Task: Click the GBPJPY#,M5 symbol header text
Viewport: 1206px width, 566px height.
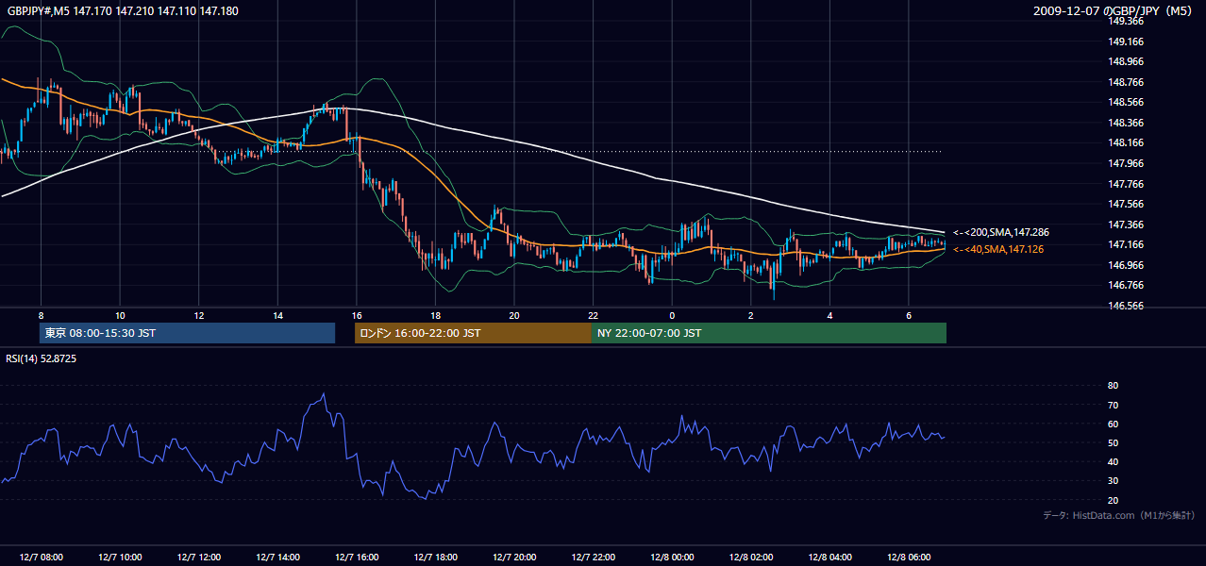Action: tap(124, 10)
